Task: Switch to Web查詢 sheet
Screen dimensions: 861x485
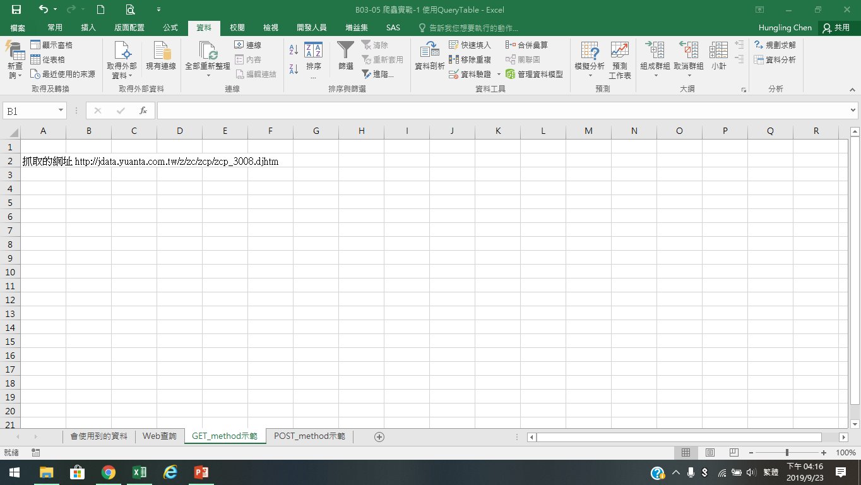Action: 160,436
